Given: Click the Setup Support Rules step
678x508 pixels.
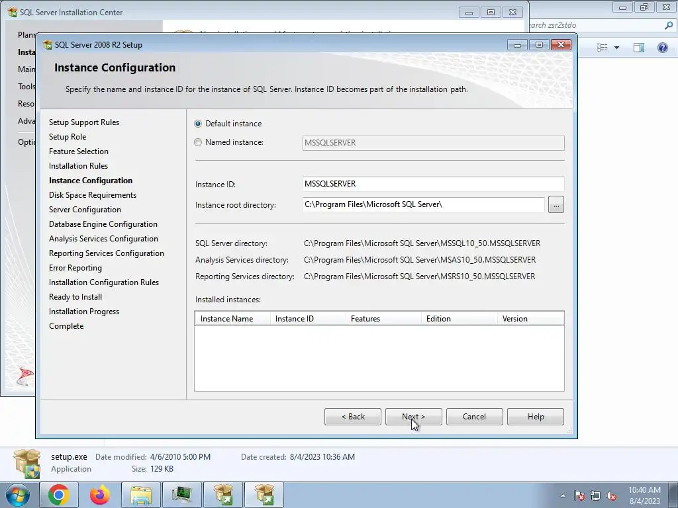Looking at the screenshot, I should pyautogui.click(x=84, y=122).
